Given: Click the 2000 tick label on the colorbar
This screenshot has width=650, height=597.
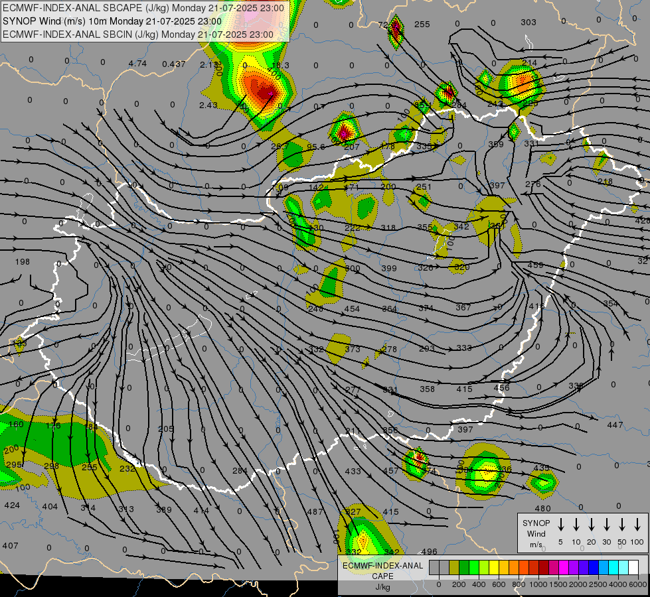Looking at the screenshot, I should [578, 584].
